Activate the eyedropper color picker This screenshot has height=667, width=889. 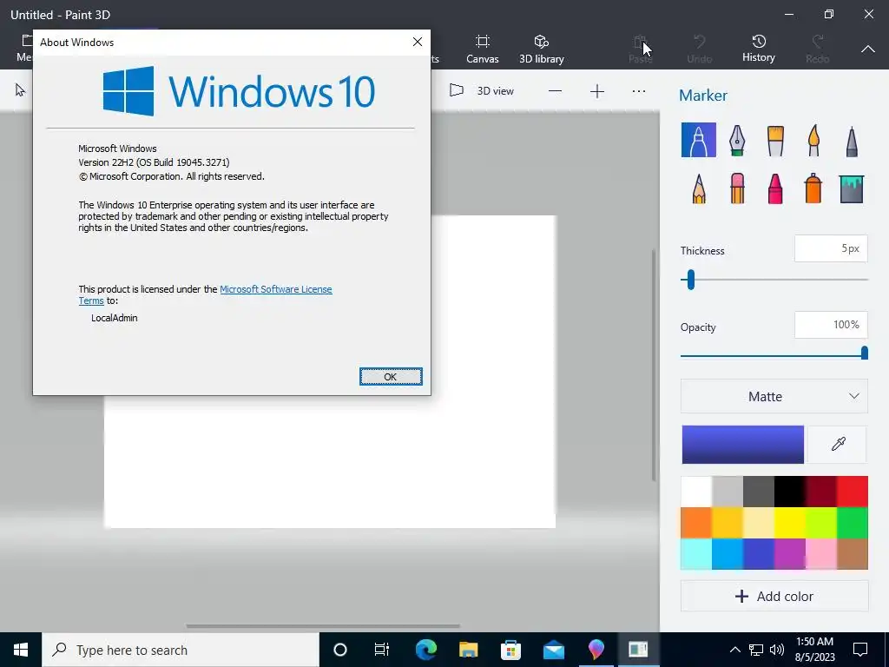click(838, 444)
